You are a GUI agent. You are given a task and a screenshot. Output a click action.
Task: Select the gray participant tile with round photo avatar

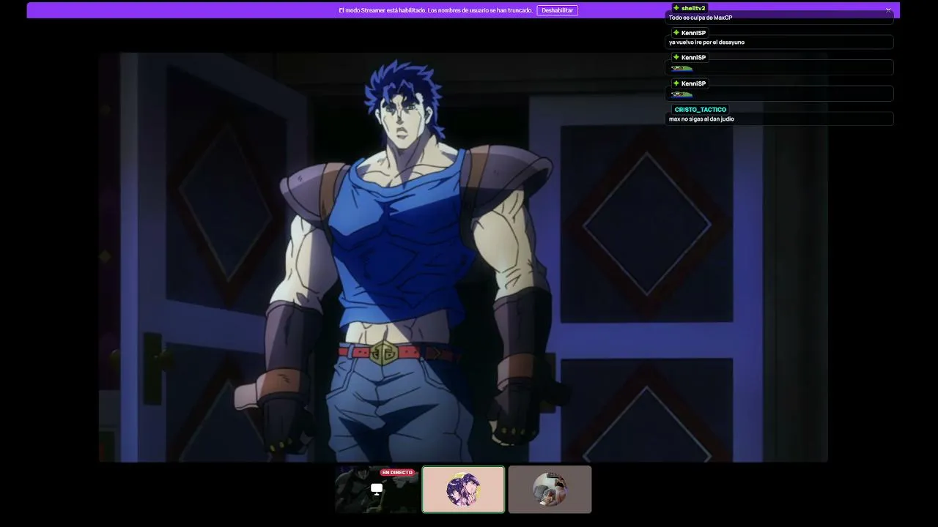[550, 490]
